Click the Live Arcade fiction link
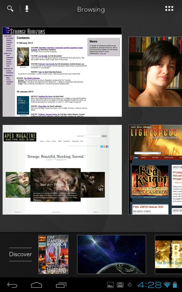This screenshot has height=292, width=182. [43, 56]
